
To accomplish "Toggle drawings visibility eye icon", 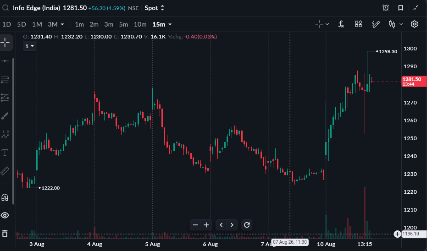I will click(5, 215).
